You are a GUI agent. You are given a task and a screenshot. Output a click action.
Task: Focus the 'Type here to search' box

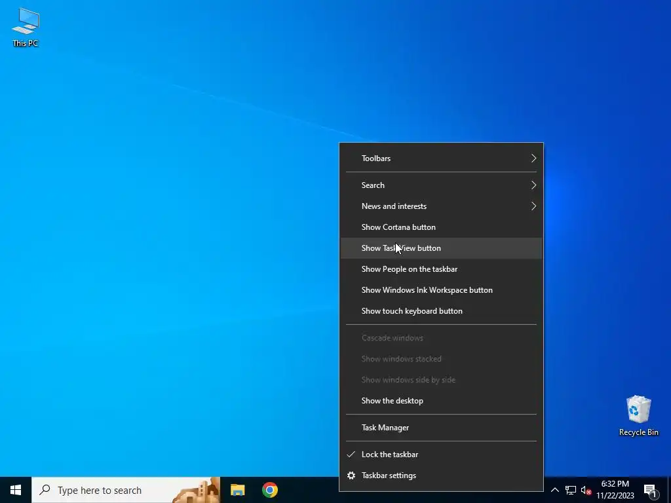pyautogui.click(x=126, y=490)
